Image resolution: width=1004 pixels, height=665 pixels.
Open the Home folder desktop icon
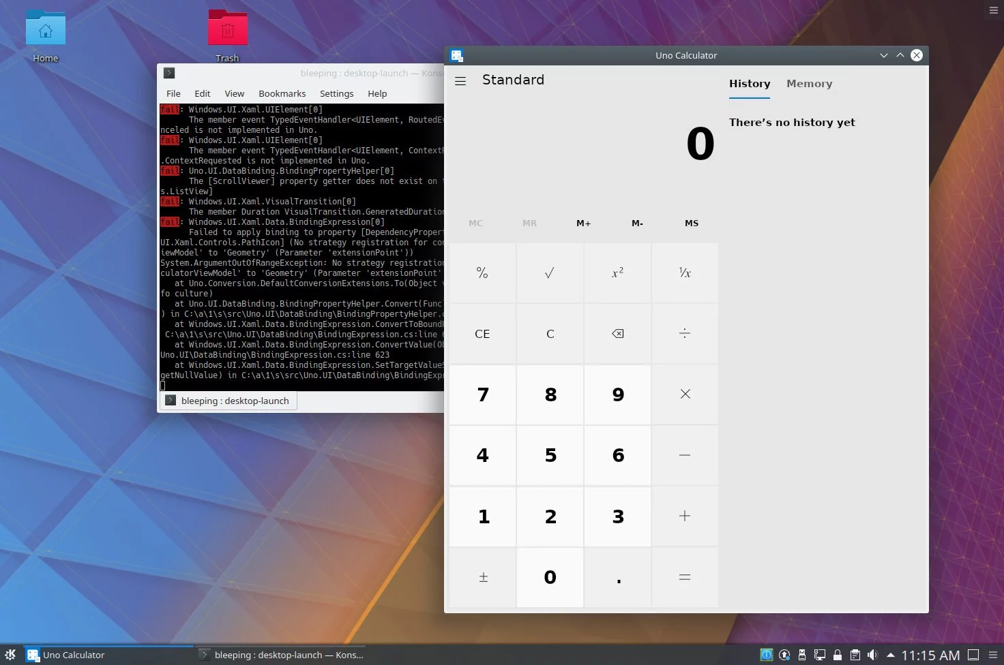(46, 37)
